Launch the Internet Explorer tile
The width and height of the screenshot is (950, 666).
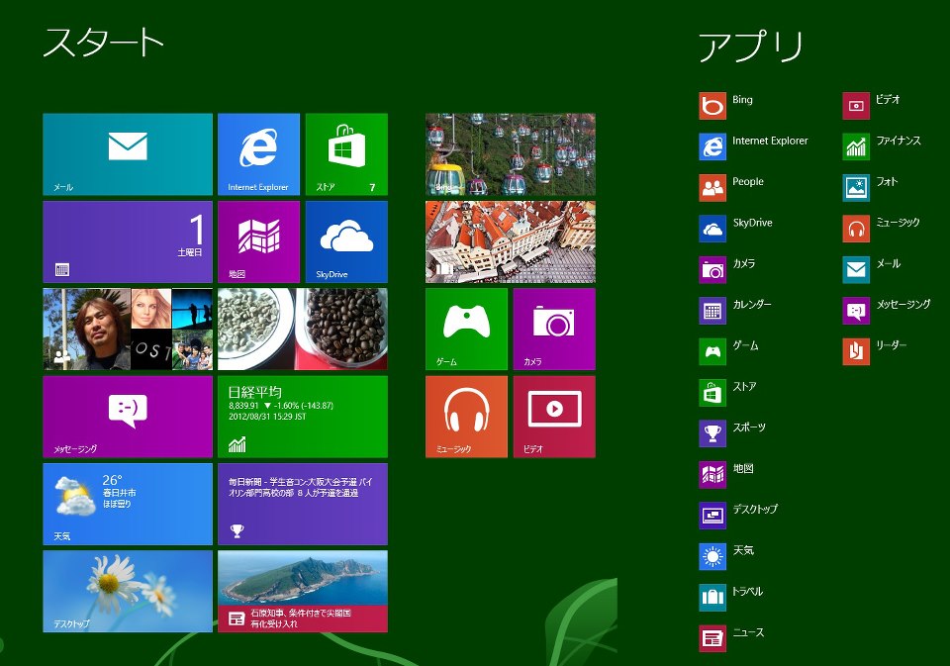tap(258, 154)
